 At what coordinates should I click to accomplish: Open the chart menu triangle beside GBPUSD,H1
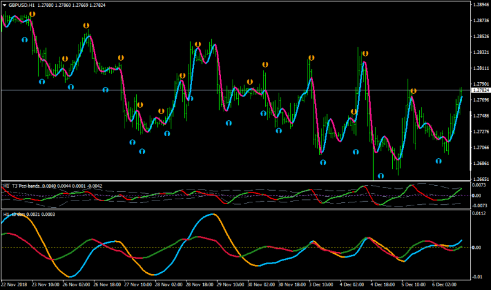tap(4, 6)
